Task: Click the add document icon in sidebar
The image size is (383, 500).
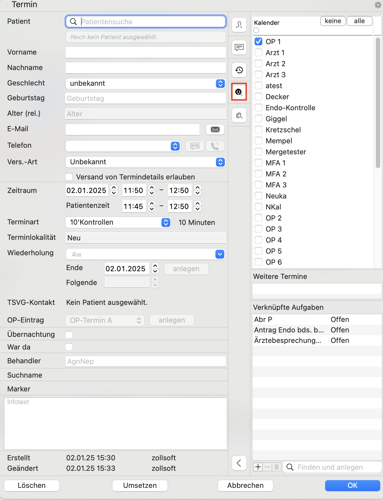Action: pyautogui.click(x=239, y=115)
